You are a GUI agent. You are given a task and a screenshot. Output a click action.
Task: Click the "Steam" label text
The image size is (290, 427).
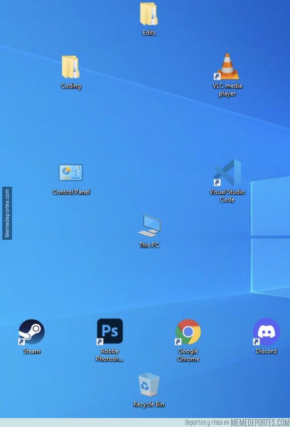pyautogui.click(x=32, y=351)
